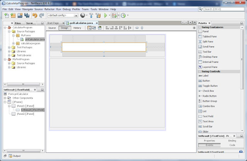Switch to the Files tab
Viewport: 247px width, 161px height.
pyautogui.click(x=18, y=23)
